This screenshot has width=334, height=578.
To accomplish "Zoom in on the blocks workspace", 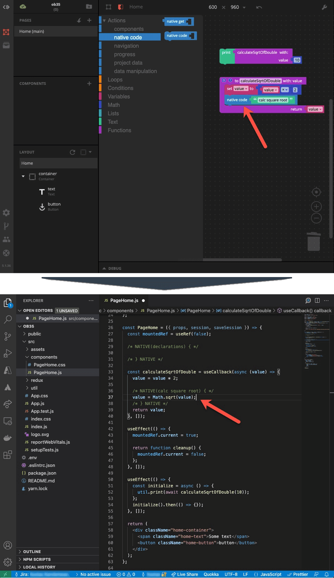I will click(316, 206).
